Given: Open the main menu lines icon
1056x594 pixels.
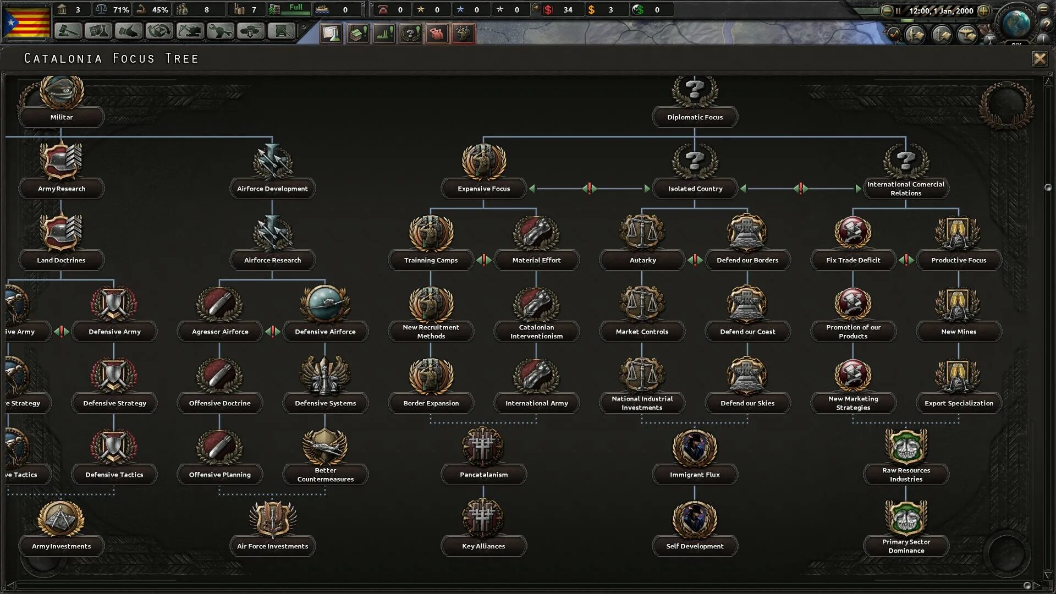Looking at the screenshot, I should point(1043,9).
